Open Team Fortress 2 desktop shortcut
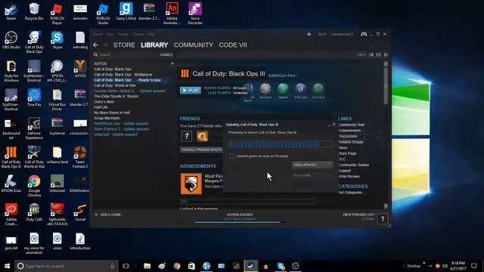This screenshot has height=272, width=484. (80, 157)
